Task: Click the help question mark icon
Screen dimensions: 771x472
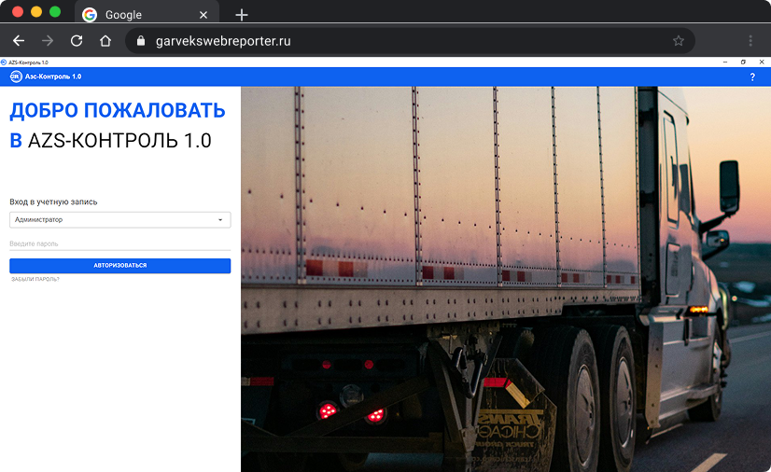Action: (752, 77)
